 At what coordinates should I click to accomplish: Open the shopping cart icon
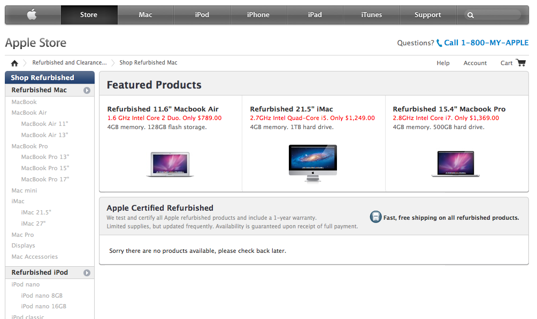pyautogui.click(x=521, y=62)
